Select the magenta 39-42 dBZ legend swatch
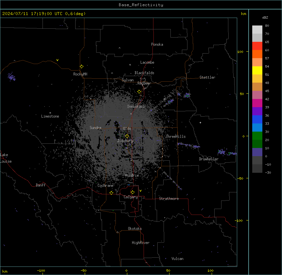This screenshot has height=275, width=282. 257,103
